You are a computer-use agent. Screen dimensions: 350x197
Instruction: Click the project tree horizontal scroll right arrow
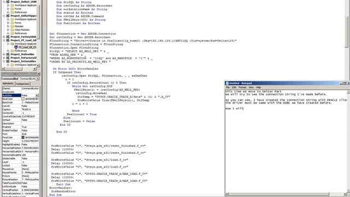[x=34, y=69]
